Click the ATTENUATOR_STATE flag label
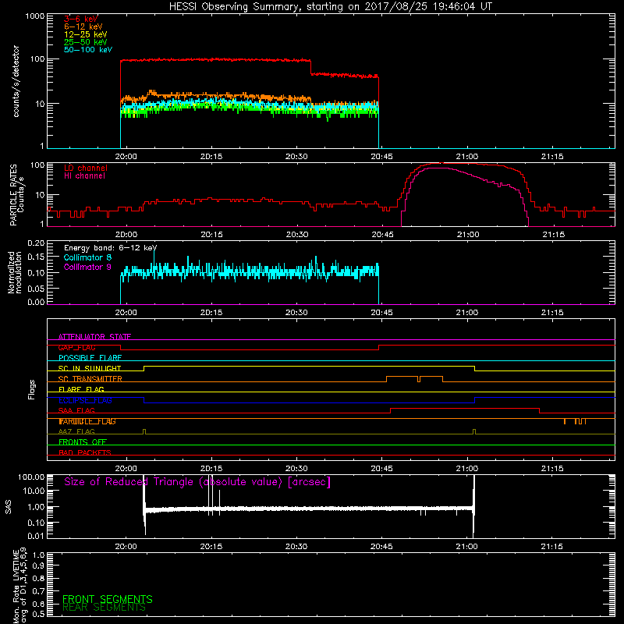Viewport: 624px width, 624px height. point(94,337)
